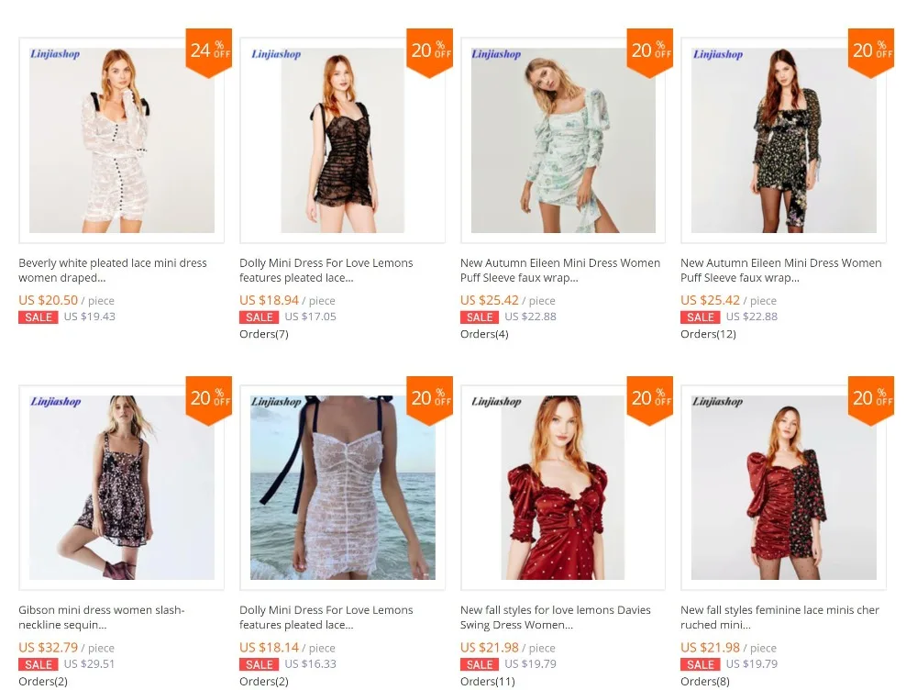Click the 20% off badge on red polka dot dress
The image size is (917, 690).
(x=650, y=400)
